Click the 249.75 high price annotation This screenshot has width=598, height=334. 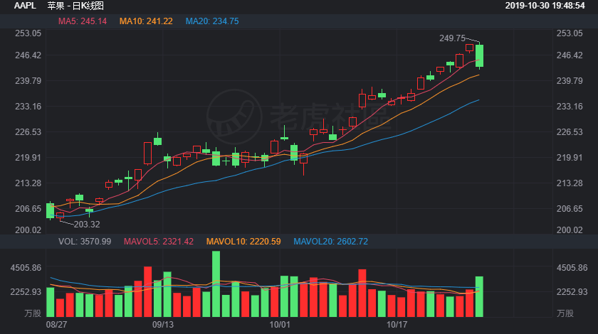coord(452,38)
